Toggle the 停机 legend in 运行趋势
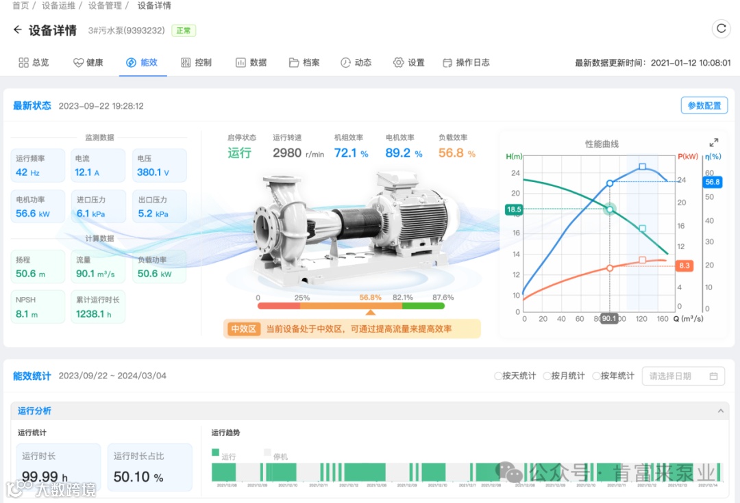Image resolution: width=740 pixels, height=503 pixels. [275, 454]
